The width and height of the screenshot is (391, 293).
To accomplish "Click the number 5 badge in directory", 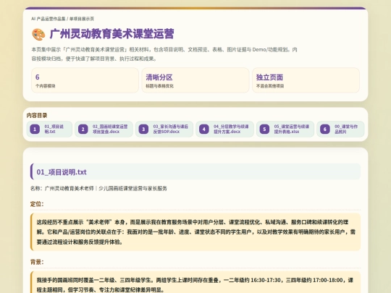I will 264,129.
